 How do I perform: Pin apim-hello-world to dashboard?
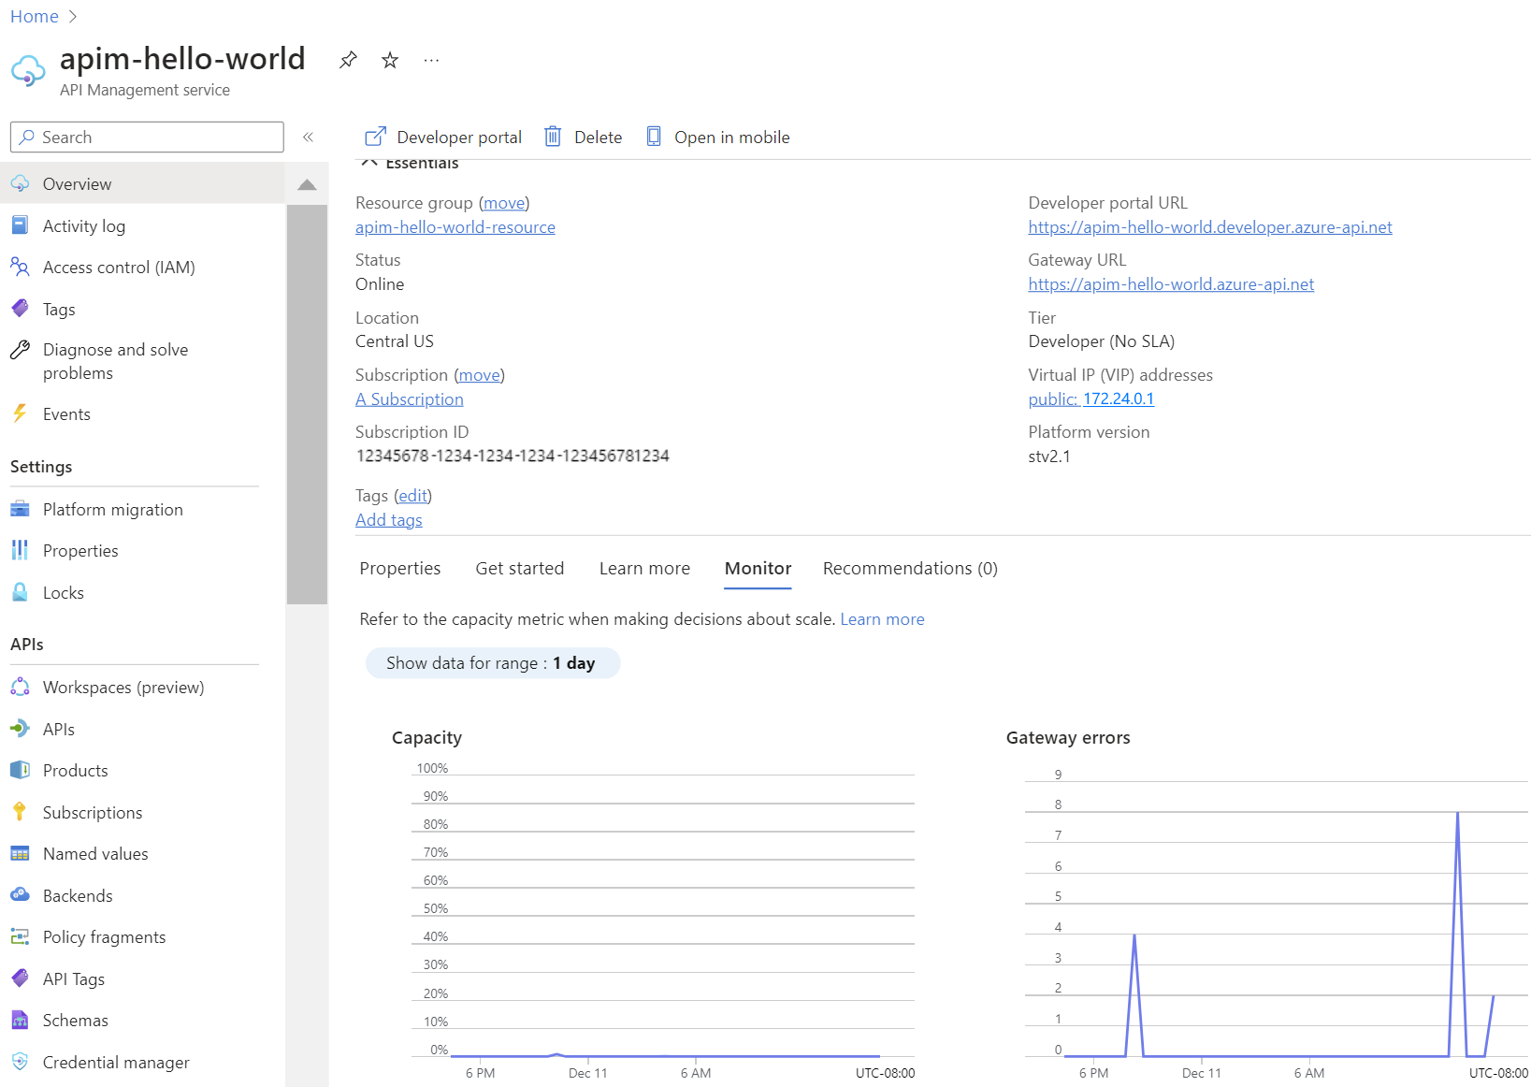(x=348, y=60)
